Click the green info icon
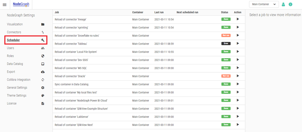The image size is (302, 132). [x=290, y=4]
